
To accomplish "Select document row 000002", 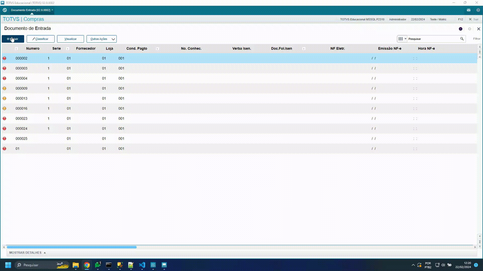I will pyautogui.click(x=239, y=58).
